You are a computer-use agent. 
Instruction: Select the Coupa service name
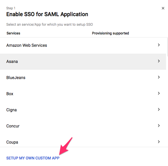[12, 142]
